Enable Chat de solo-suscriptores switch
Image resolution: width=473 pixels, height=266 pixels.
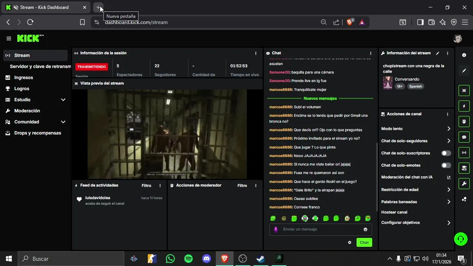tap(446, 153)
